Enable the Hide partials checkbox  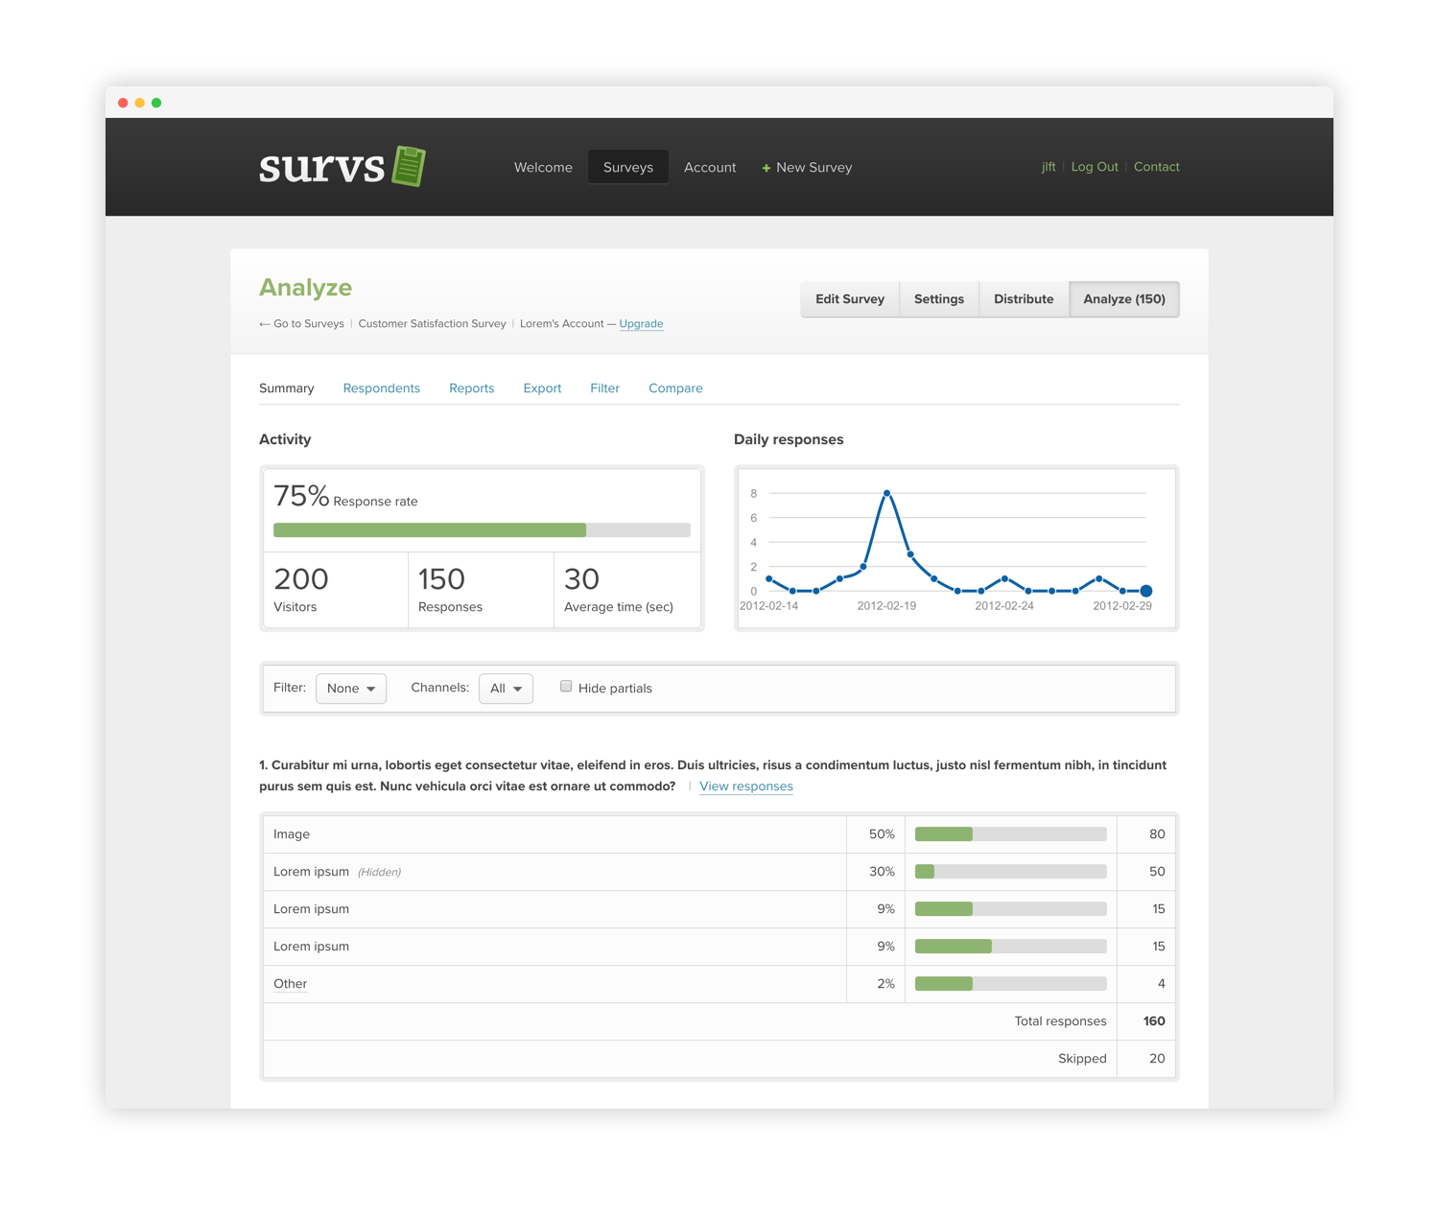point(566,686)
